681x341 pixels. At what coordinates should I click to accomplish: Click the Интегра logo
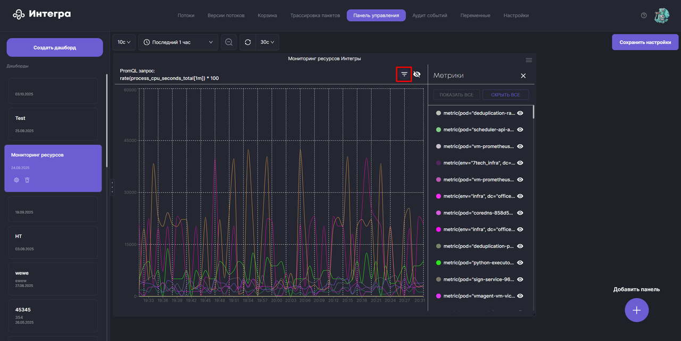pos(41,14)
